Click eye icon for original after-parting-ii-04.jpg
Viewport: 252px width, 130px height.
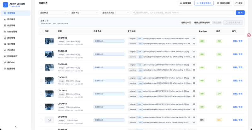click(x=194, y=78)
